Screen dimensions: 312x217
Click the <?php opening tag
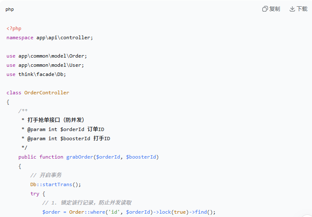tap(14, 28)
